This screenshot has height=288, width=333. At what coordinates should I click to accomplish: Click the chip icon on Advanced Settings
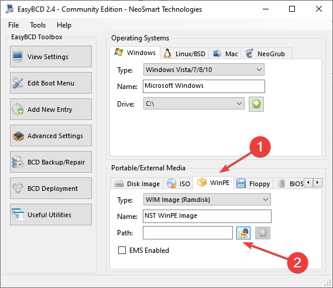(18, 136)
